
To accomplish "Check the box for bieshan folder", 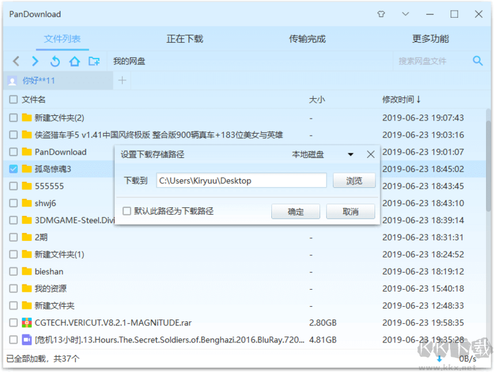I will tap(13, 271).
